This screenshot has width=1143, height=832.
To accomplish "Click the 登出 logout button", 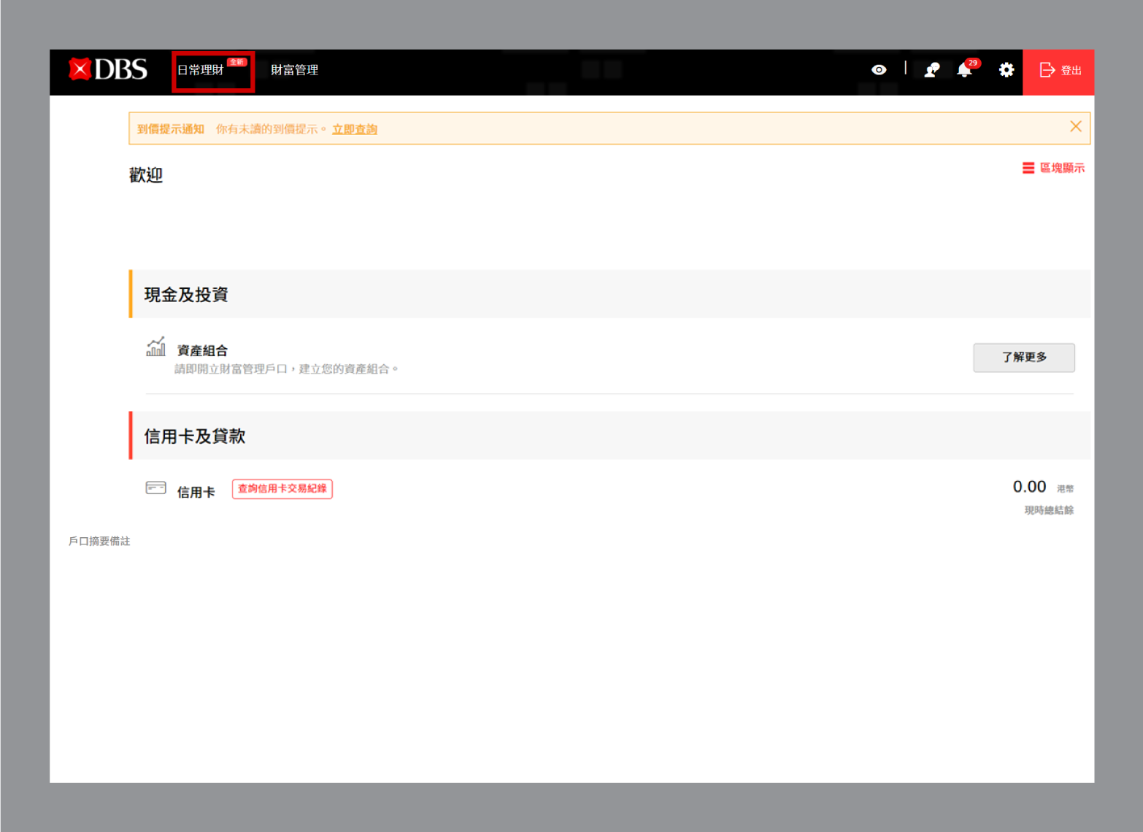I will point(1059,71).
